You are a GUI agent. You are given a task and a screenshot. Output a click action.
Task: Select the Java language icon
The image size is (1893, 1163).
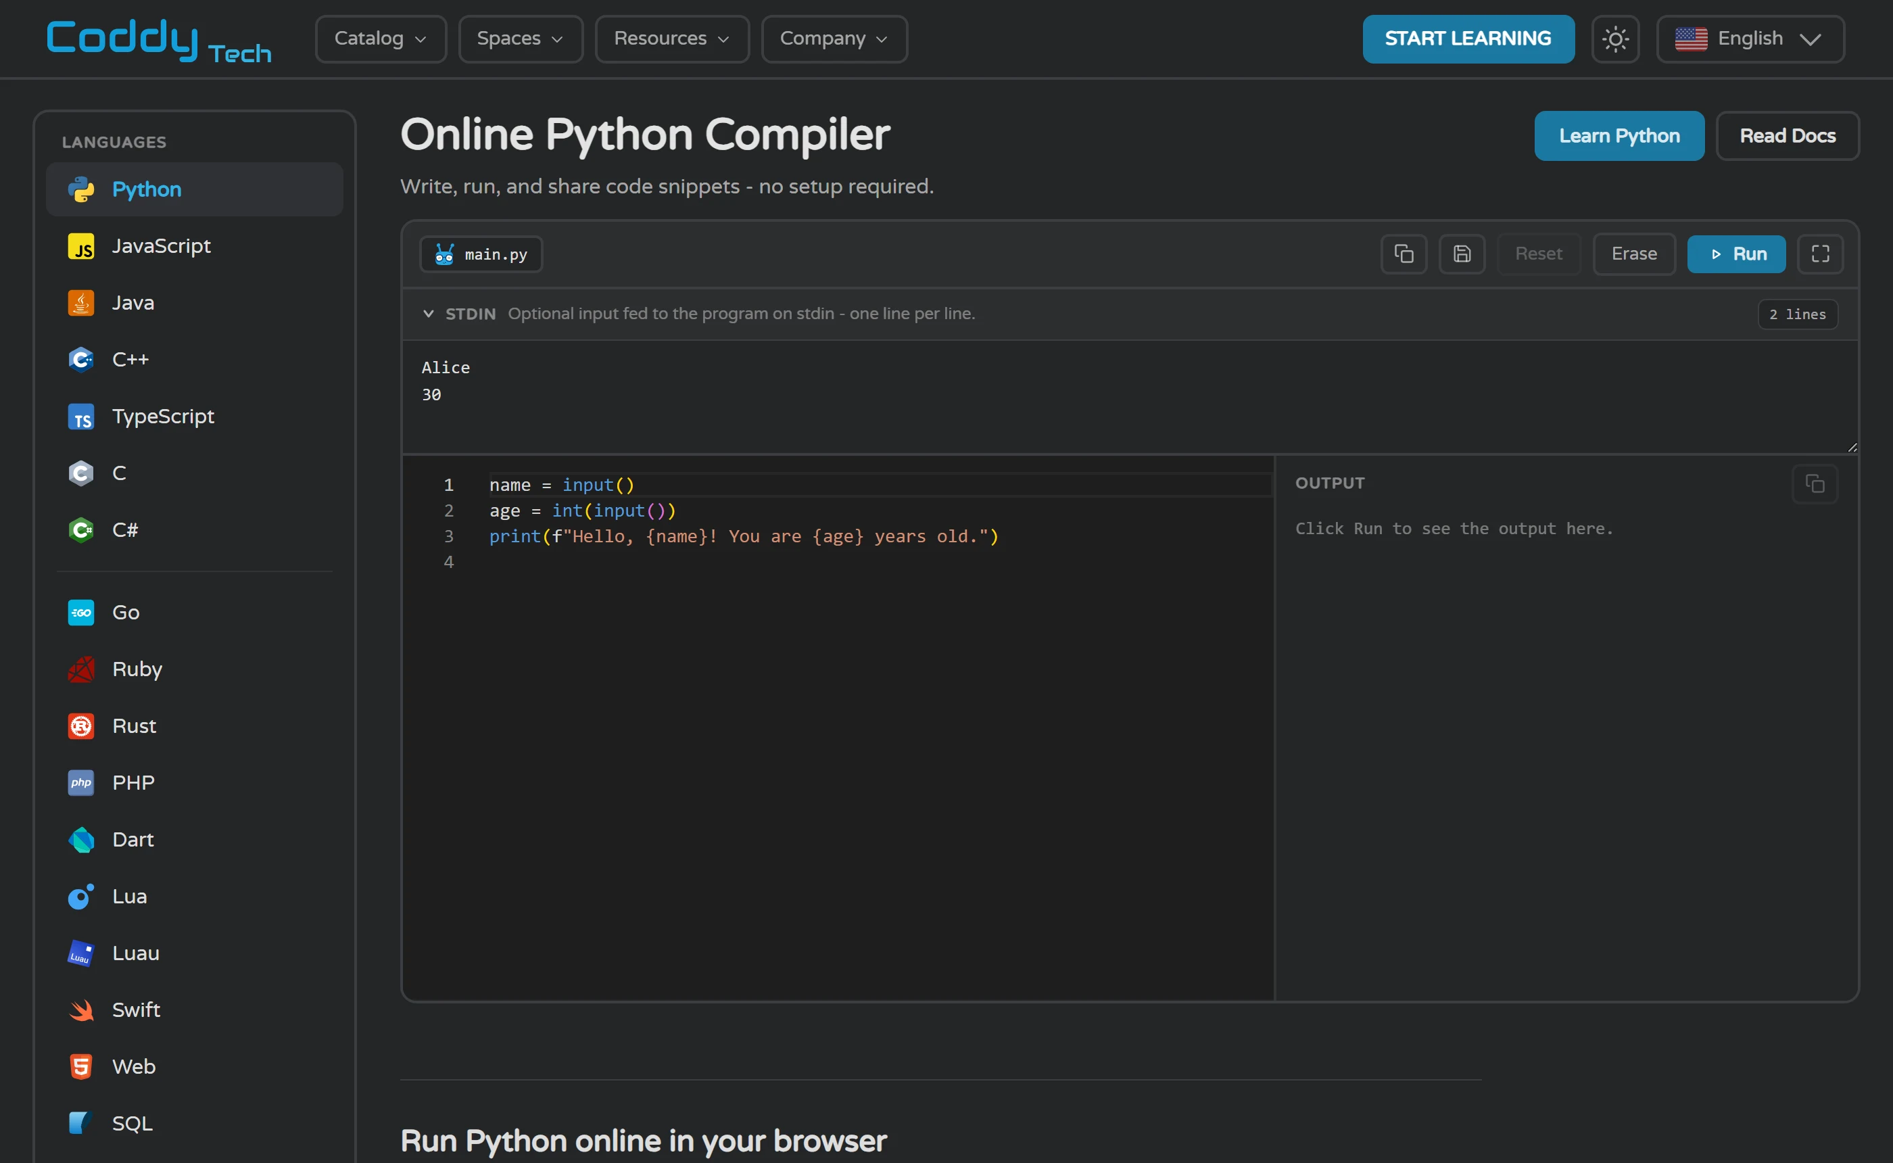click(80, 303)
